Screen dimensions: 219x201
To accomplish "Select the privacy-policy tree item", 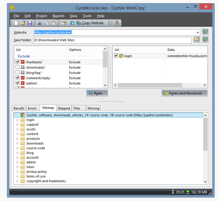I will [x=36, y=172].
